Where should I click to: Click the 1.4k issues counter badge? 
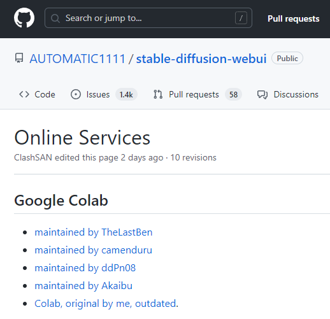[x=126, y=94]
